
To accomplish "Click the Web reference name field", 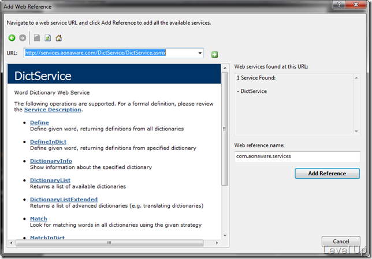I will pos(297,156).
